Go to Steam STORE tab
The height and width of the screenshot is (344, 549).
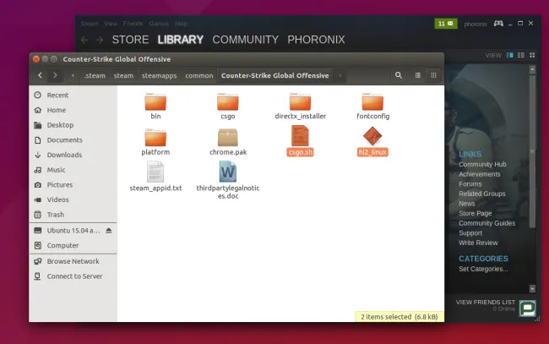click(130, 40)
